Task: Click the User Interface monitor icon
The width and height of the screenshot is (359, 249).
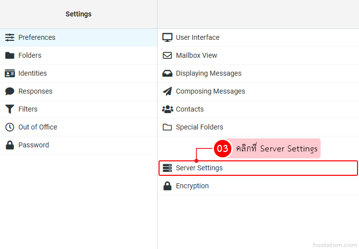Action: click(168, 37)
